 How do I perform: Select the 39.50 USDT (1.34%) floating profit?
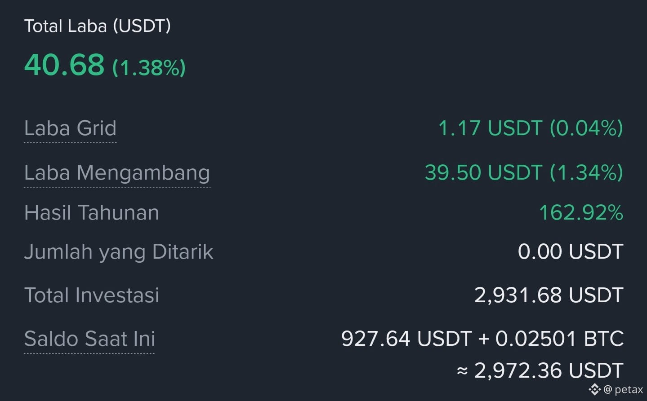click(x=524, y=173)
